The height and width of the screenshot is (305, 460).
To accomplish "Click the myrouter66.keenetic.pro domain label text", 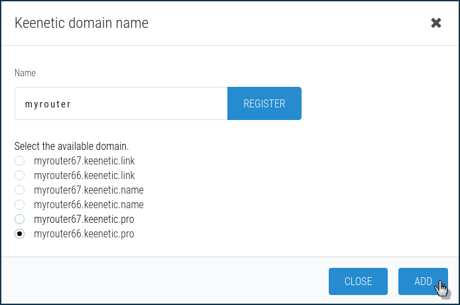I will coord(84,234).
